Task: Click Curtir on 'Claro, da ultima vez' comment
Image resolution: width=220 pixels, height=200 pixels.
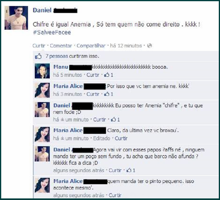Action: click(x=121, y=138)
